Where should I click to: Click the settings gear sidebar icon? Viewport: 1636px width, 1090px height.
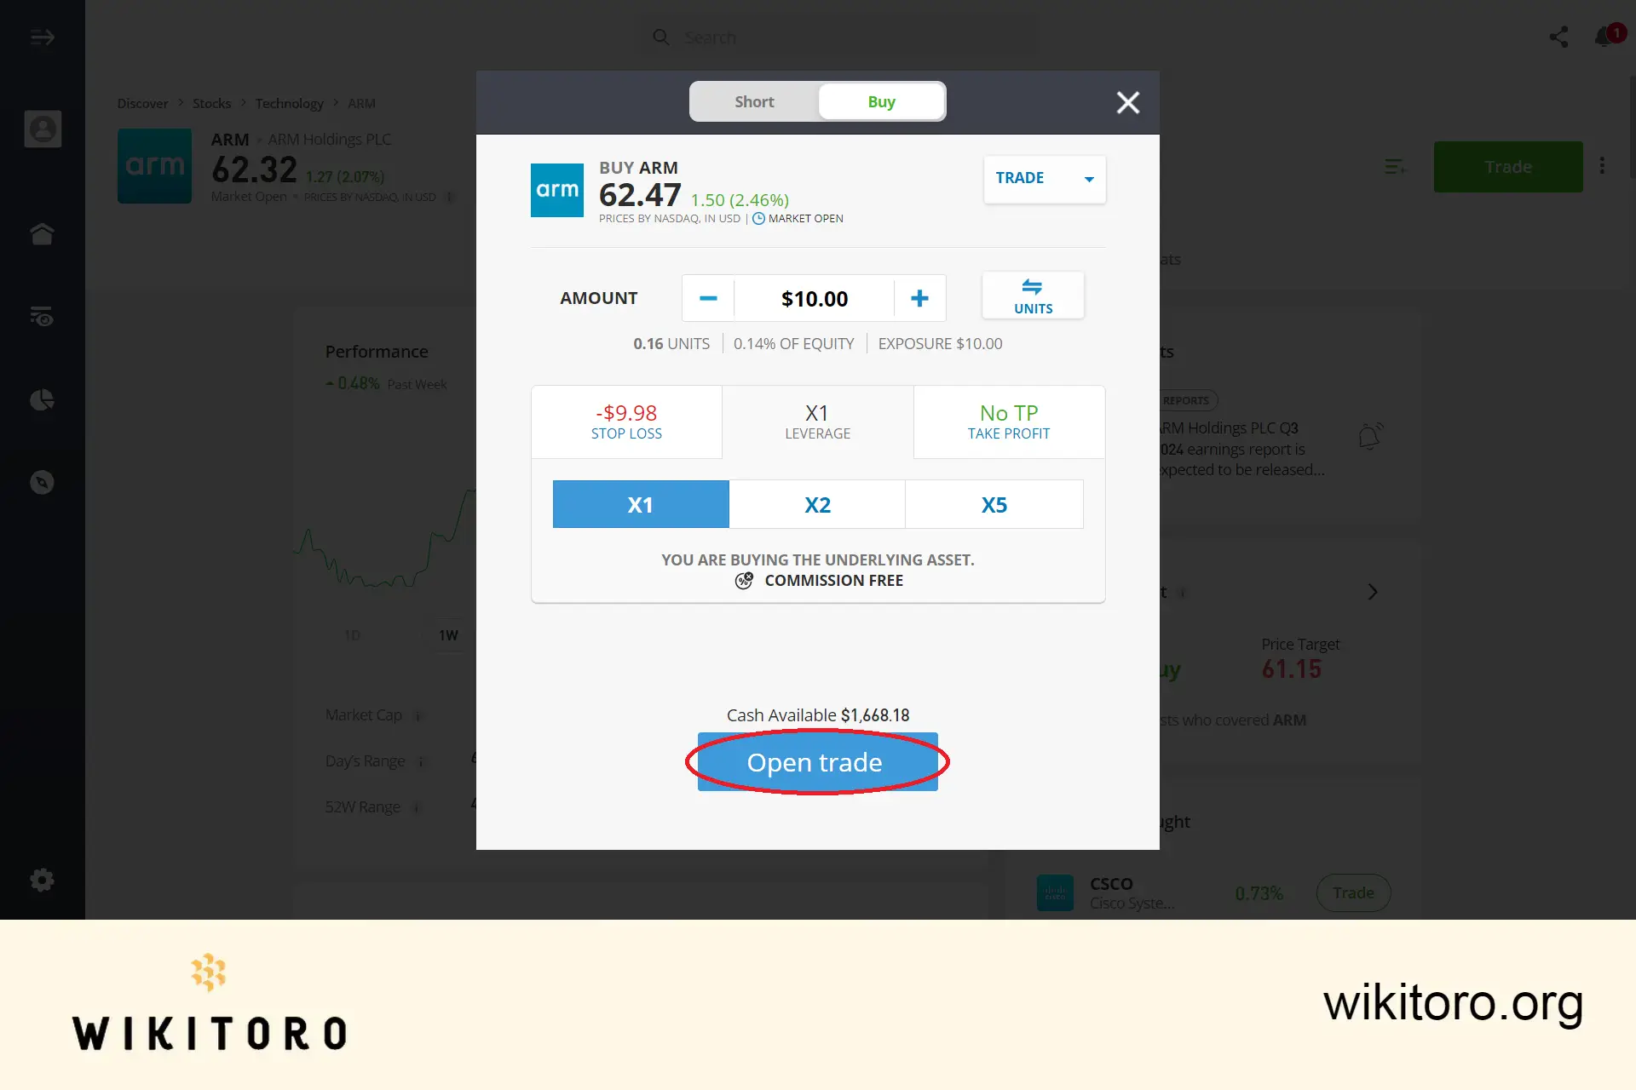pos(42,881)
